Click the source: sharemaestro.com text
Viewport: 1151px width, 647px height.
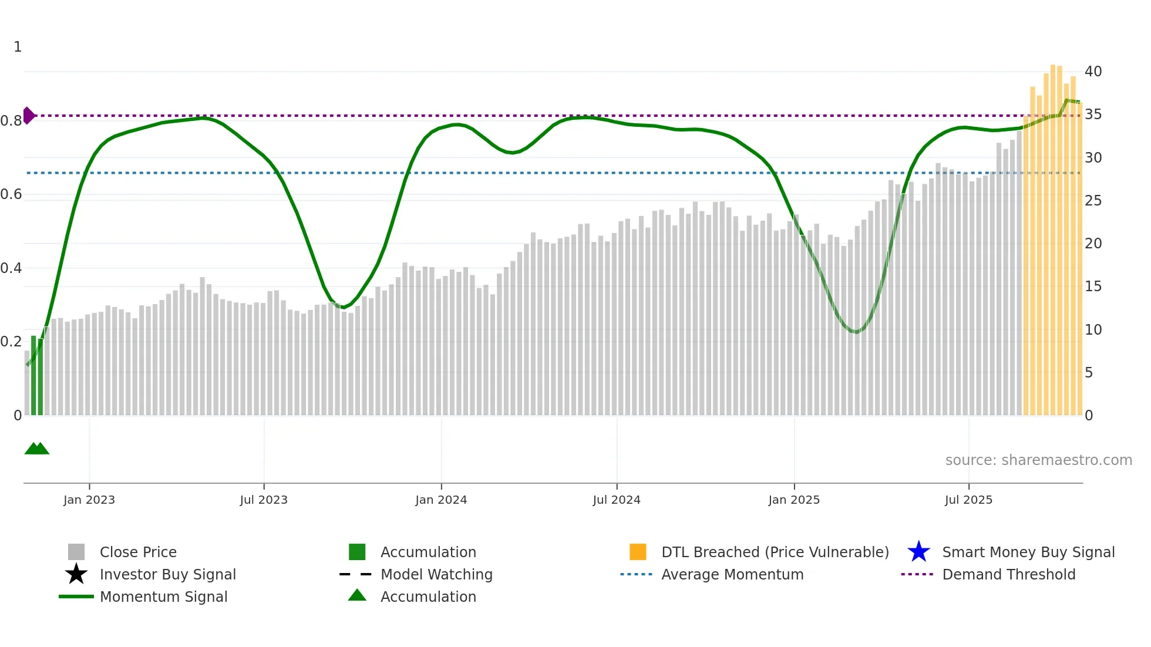coord(1038,460)
